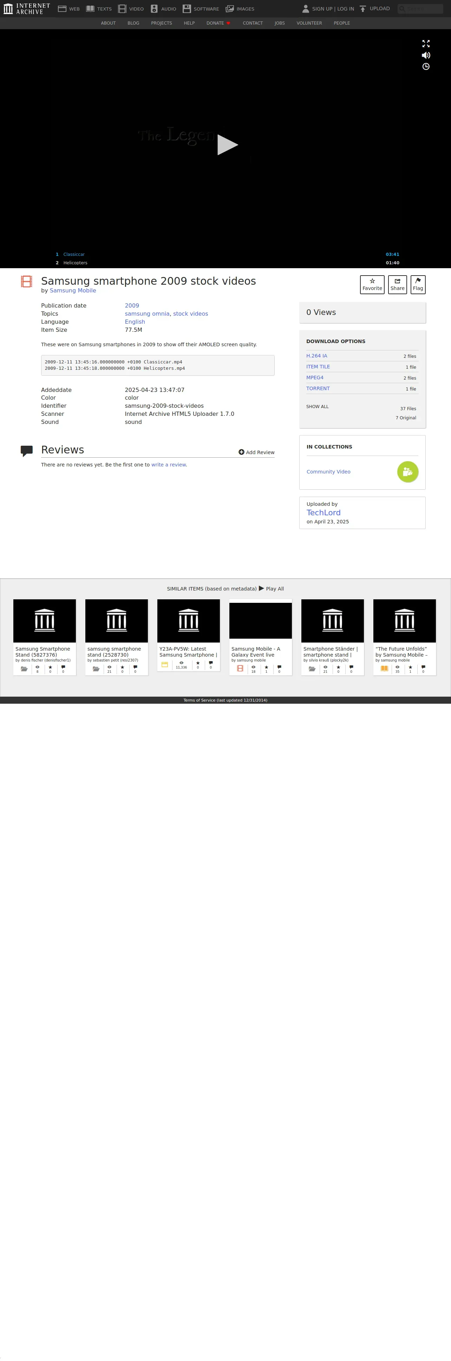This screenshot has height=1361, width=451.
Task: Open the Help link
Action: click(189, 23)
